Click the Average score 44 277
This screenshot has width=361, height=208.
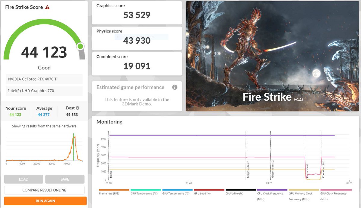click(44, 115)
